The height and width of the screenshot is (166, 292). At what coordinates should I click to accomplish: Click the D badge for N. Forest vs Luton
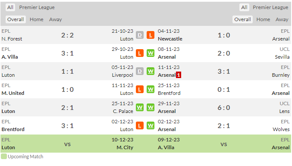pyautogui.click(x=140, y=35)
